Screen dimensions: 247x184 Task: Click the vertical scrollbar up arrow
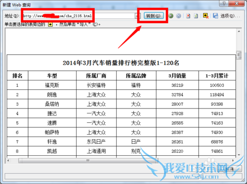tap(239, 31)
